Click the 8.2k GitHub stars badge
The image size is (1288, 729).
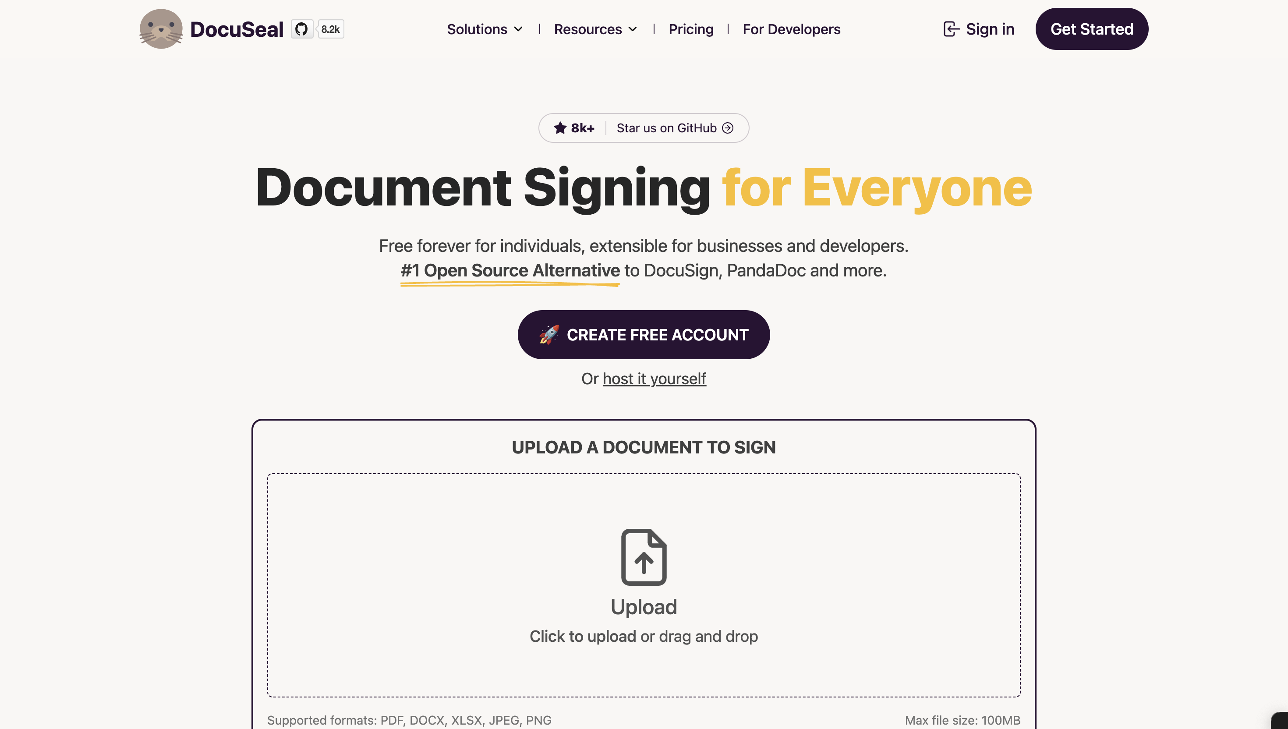pos(330,29)
